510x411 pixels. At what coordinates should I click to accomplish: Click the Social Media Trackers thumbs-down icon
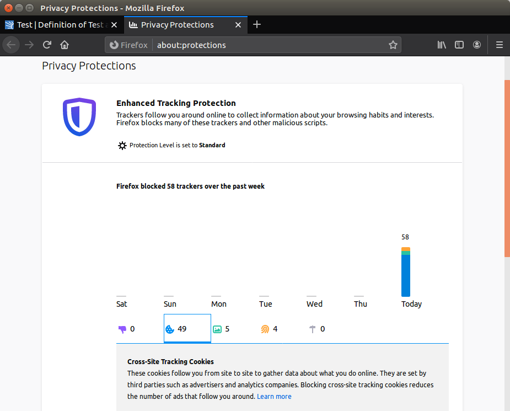coord(122,328)
